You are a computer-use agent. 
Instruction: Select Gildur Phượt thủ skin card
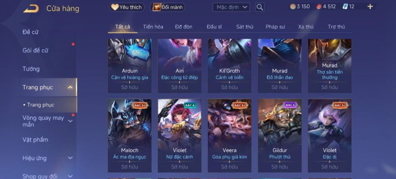[x=279, y=136]
